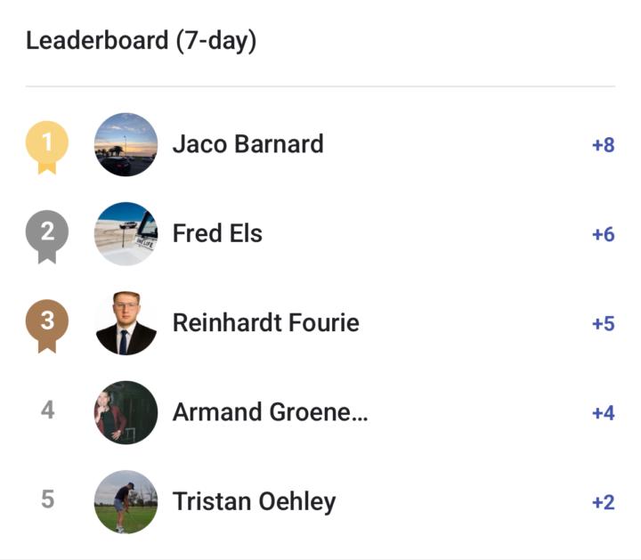Image resolution: width=641 pixels, height=560 pixels.
Task: Click the Leaderboard (7-day) heading
Action: [x=141, y=41]
